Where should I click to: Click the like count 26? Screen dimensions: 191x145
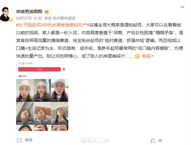[x=160, y=141]
